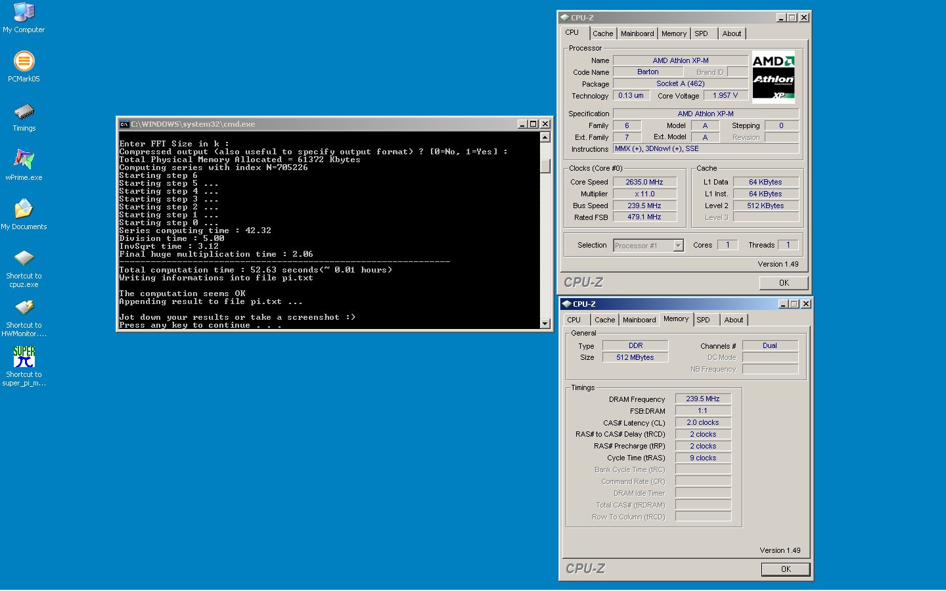The image size is (946, 591).
Task: Select CPU tab in upper CPU-Z window
Action: point(572,32)
